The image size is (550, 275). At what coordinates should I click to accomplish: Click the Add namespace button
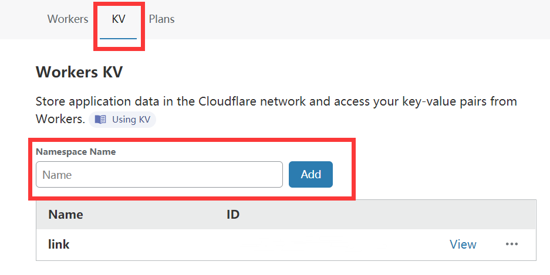[311, 175]
